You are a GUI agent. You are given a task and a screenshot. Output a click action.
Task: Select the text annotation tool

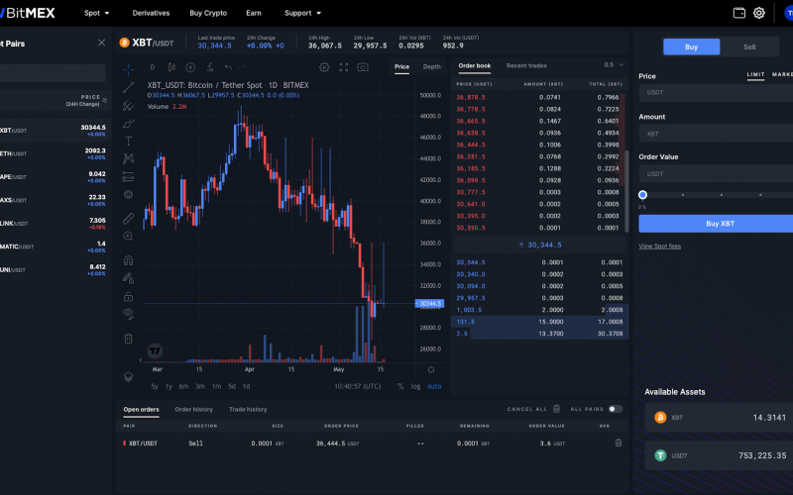coord(129,141)
